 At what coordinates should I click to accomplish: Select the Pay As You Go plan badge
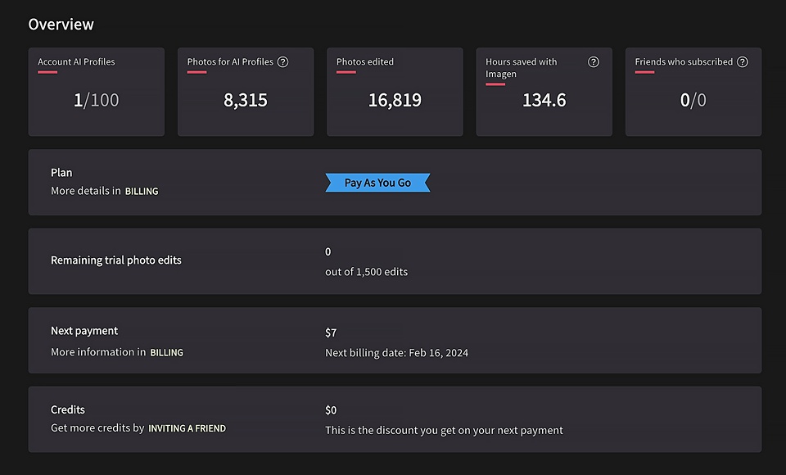pos(377,183)
